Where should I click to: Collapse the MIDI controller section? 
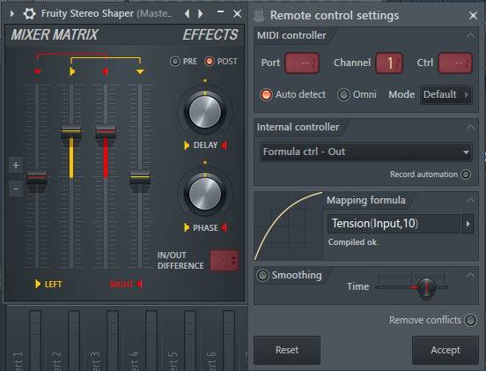pos(470,35)
